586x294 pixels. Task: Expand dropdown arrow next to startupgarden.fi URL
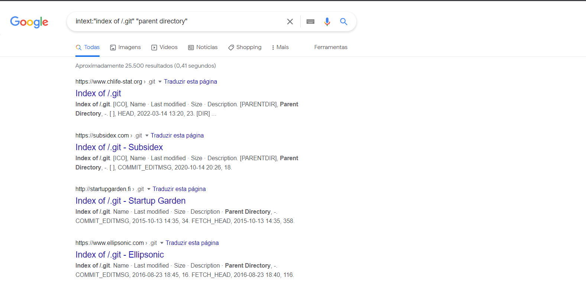coord(149,189)
